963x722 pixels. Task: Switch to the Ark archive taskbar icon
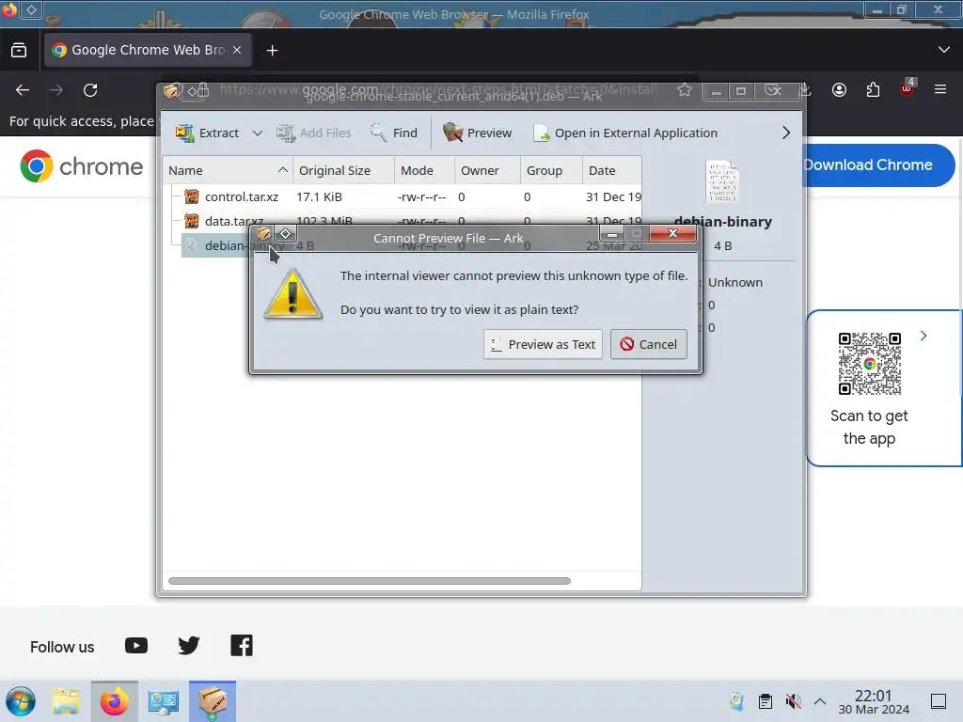point(213,701)
